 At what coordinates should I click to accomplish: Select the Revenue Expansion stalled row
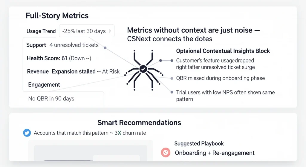pyautogui.click(x=73, y=71)
